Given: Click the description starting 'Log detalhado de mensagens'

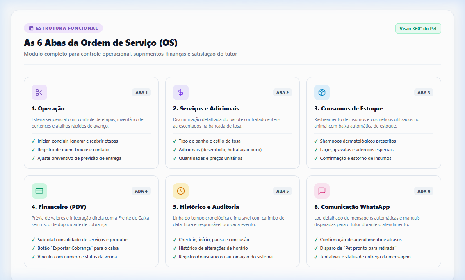Looking at the screenshot, I should click(x=367, y=221).
